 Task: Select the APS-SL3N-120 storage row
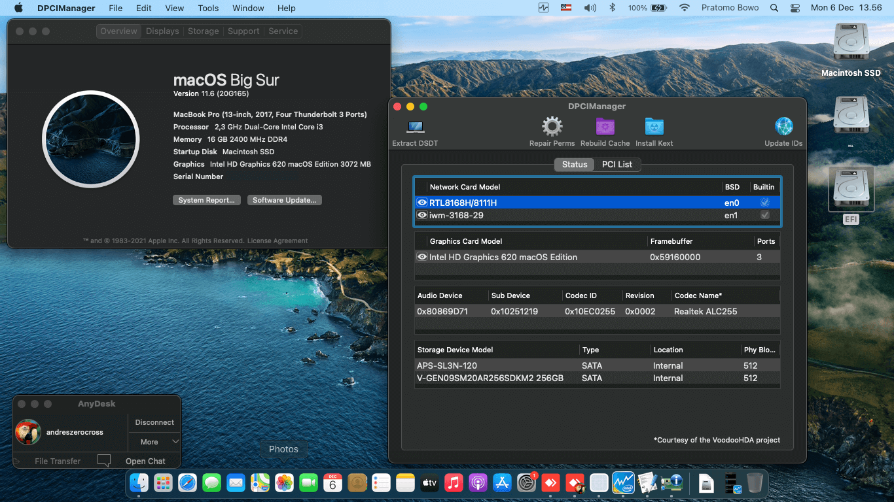[598, 365]
